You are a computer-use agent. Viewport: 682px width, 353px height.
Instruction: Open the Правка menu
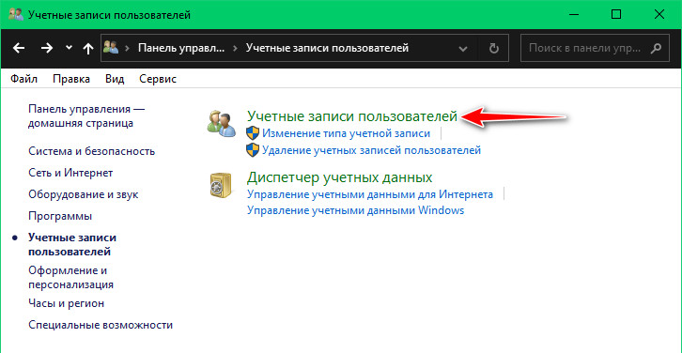pos(71,79)
